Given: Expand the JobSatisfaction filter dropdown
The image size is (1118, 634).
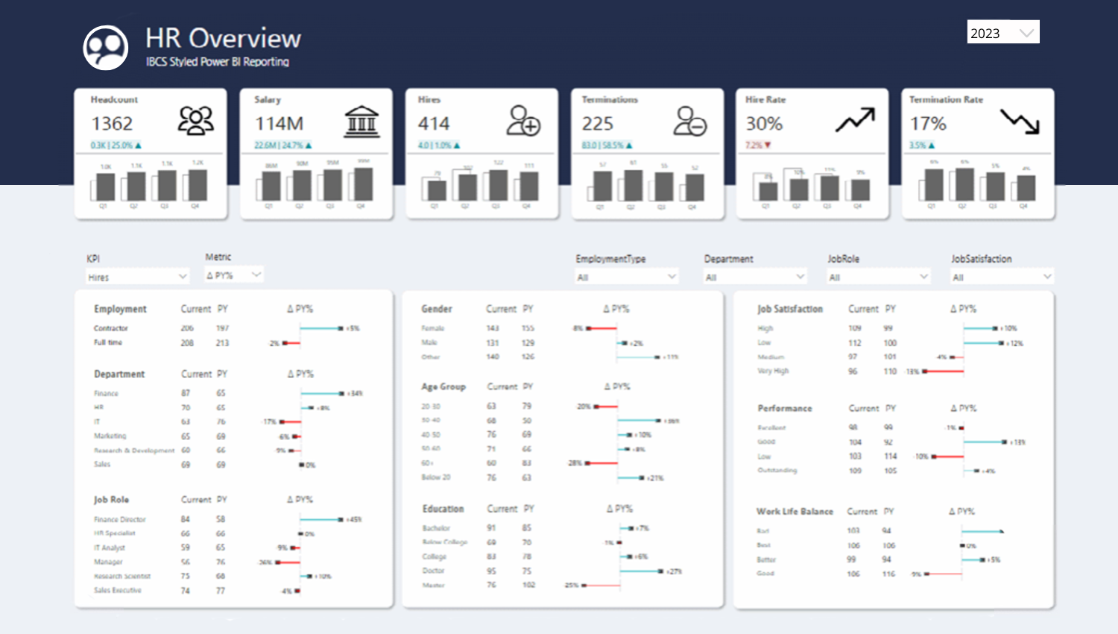Looking at the screenshot, I should pos(1002,277).
